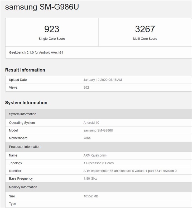Select the ARM implementer 65 identifier text

(130, 171)
